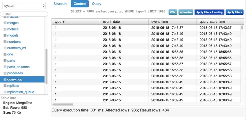Switch to the Structure tab
This screenshot has height=120, width=246.
click(x=60, y=4)
